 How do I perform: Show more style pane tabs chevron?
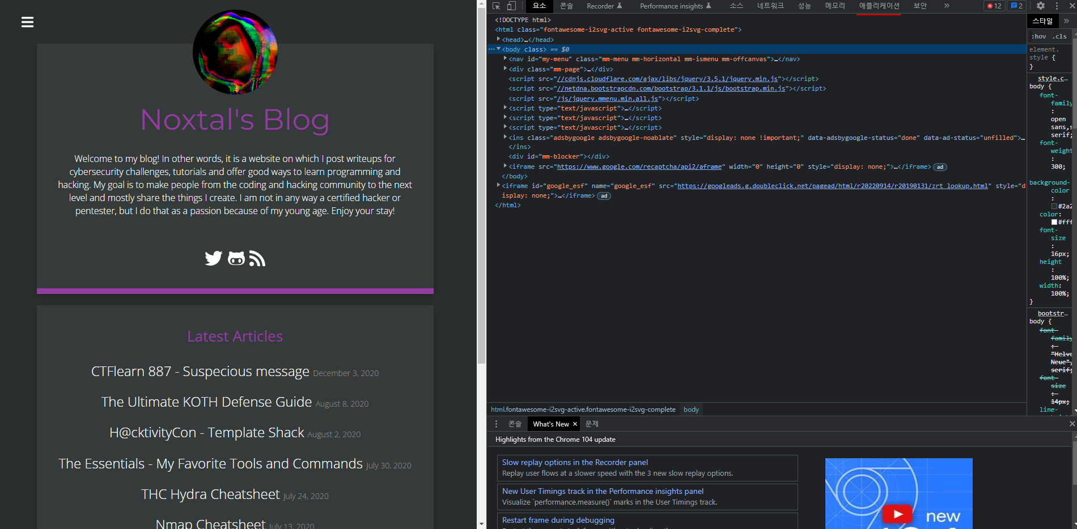point(1066,21)
